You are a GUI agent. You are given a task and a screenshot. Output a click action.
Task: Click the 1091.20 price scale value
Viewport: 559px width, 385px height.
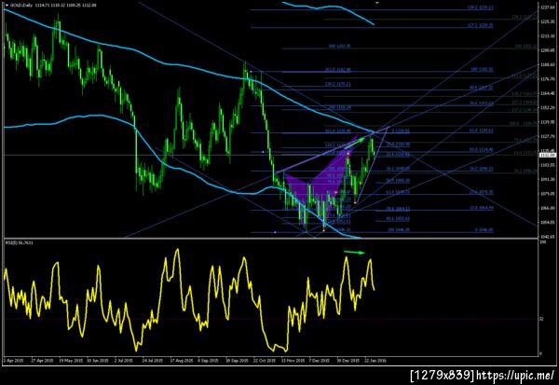[547, 180]
